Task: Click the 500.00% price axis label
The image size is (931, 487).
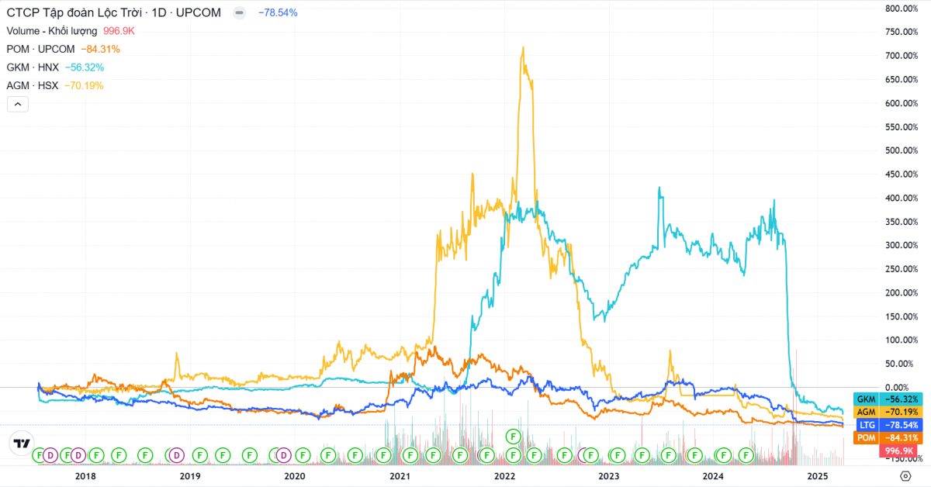Action: 902,150
